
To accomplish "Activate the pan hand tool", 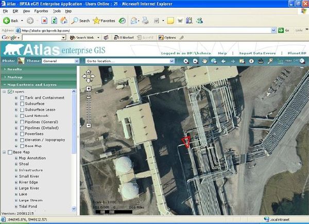I will [204, 61].
